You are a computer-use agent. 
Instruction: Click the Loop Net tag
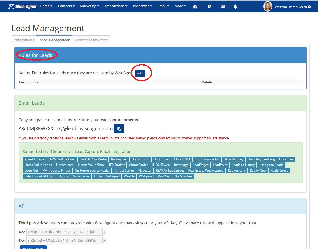pyautogui.click(x=31, y=171)
